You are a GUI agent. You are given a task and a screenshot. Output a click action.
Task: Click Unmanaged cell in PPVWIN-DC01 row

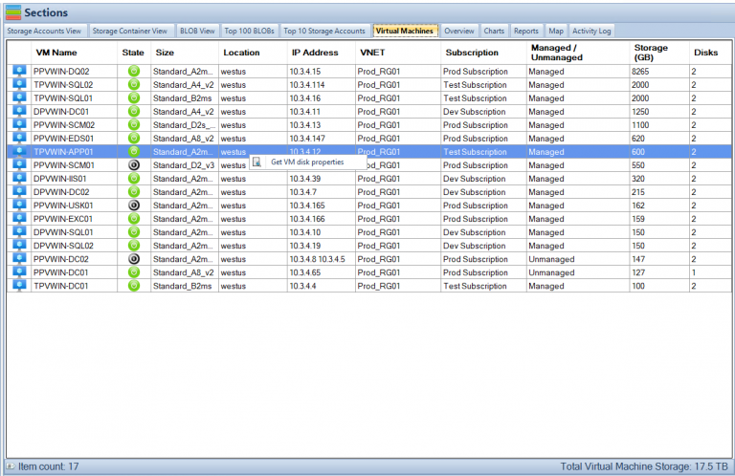pyautogui.click(x=577, y=272)
